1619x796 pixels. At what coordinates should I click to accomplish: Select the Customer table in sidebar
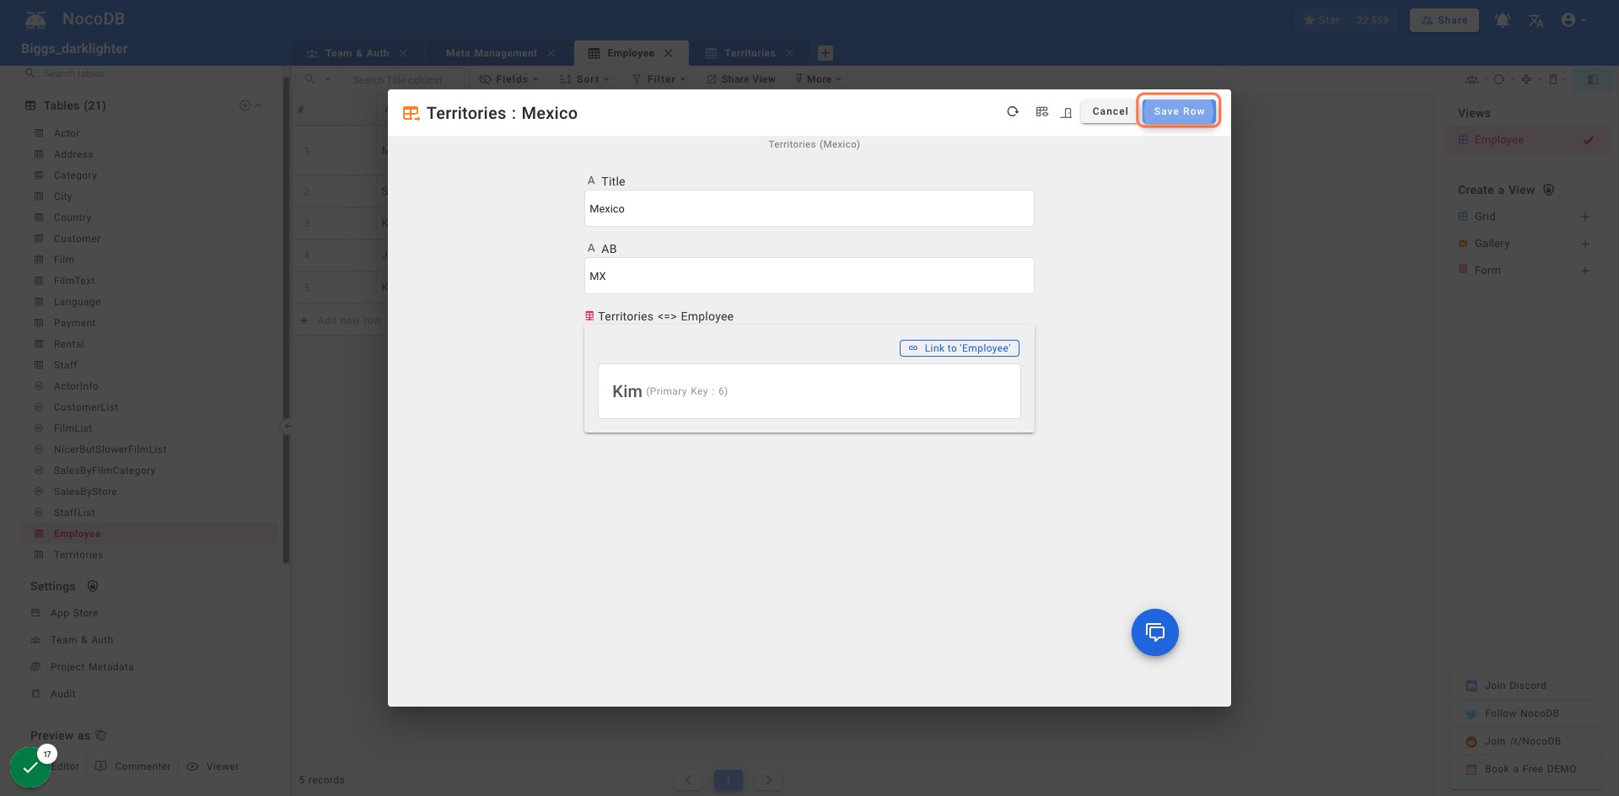coord(77,239)
